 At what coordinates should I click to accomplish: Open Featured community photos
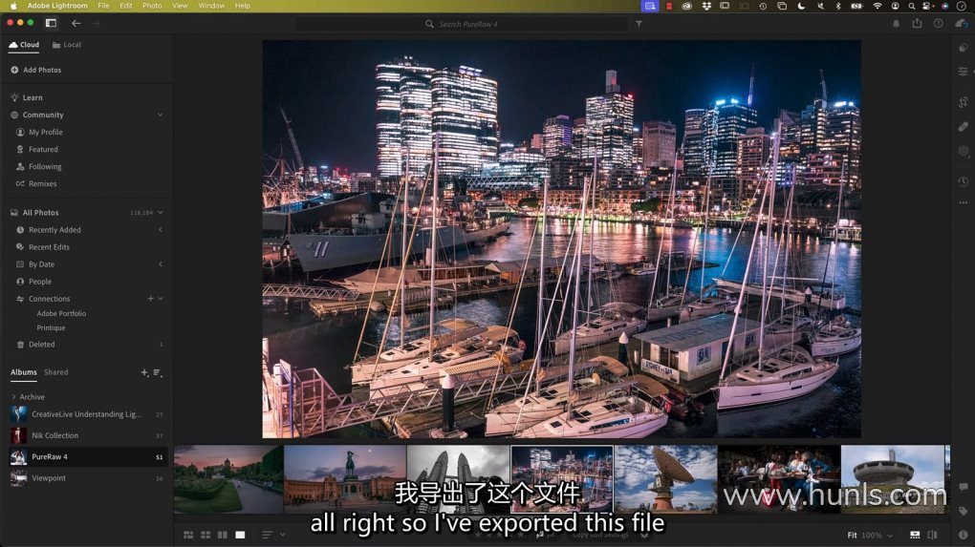36,150
